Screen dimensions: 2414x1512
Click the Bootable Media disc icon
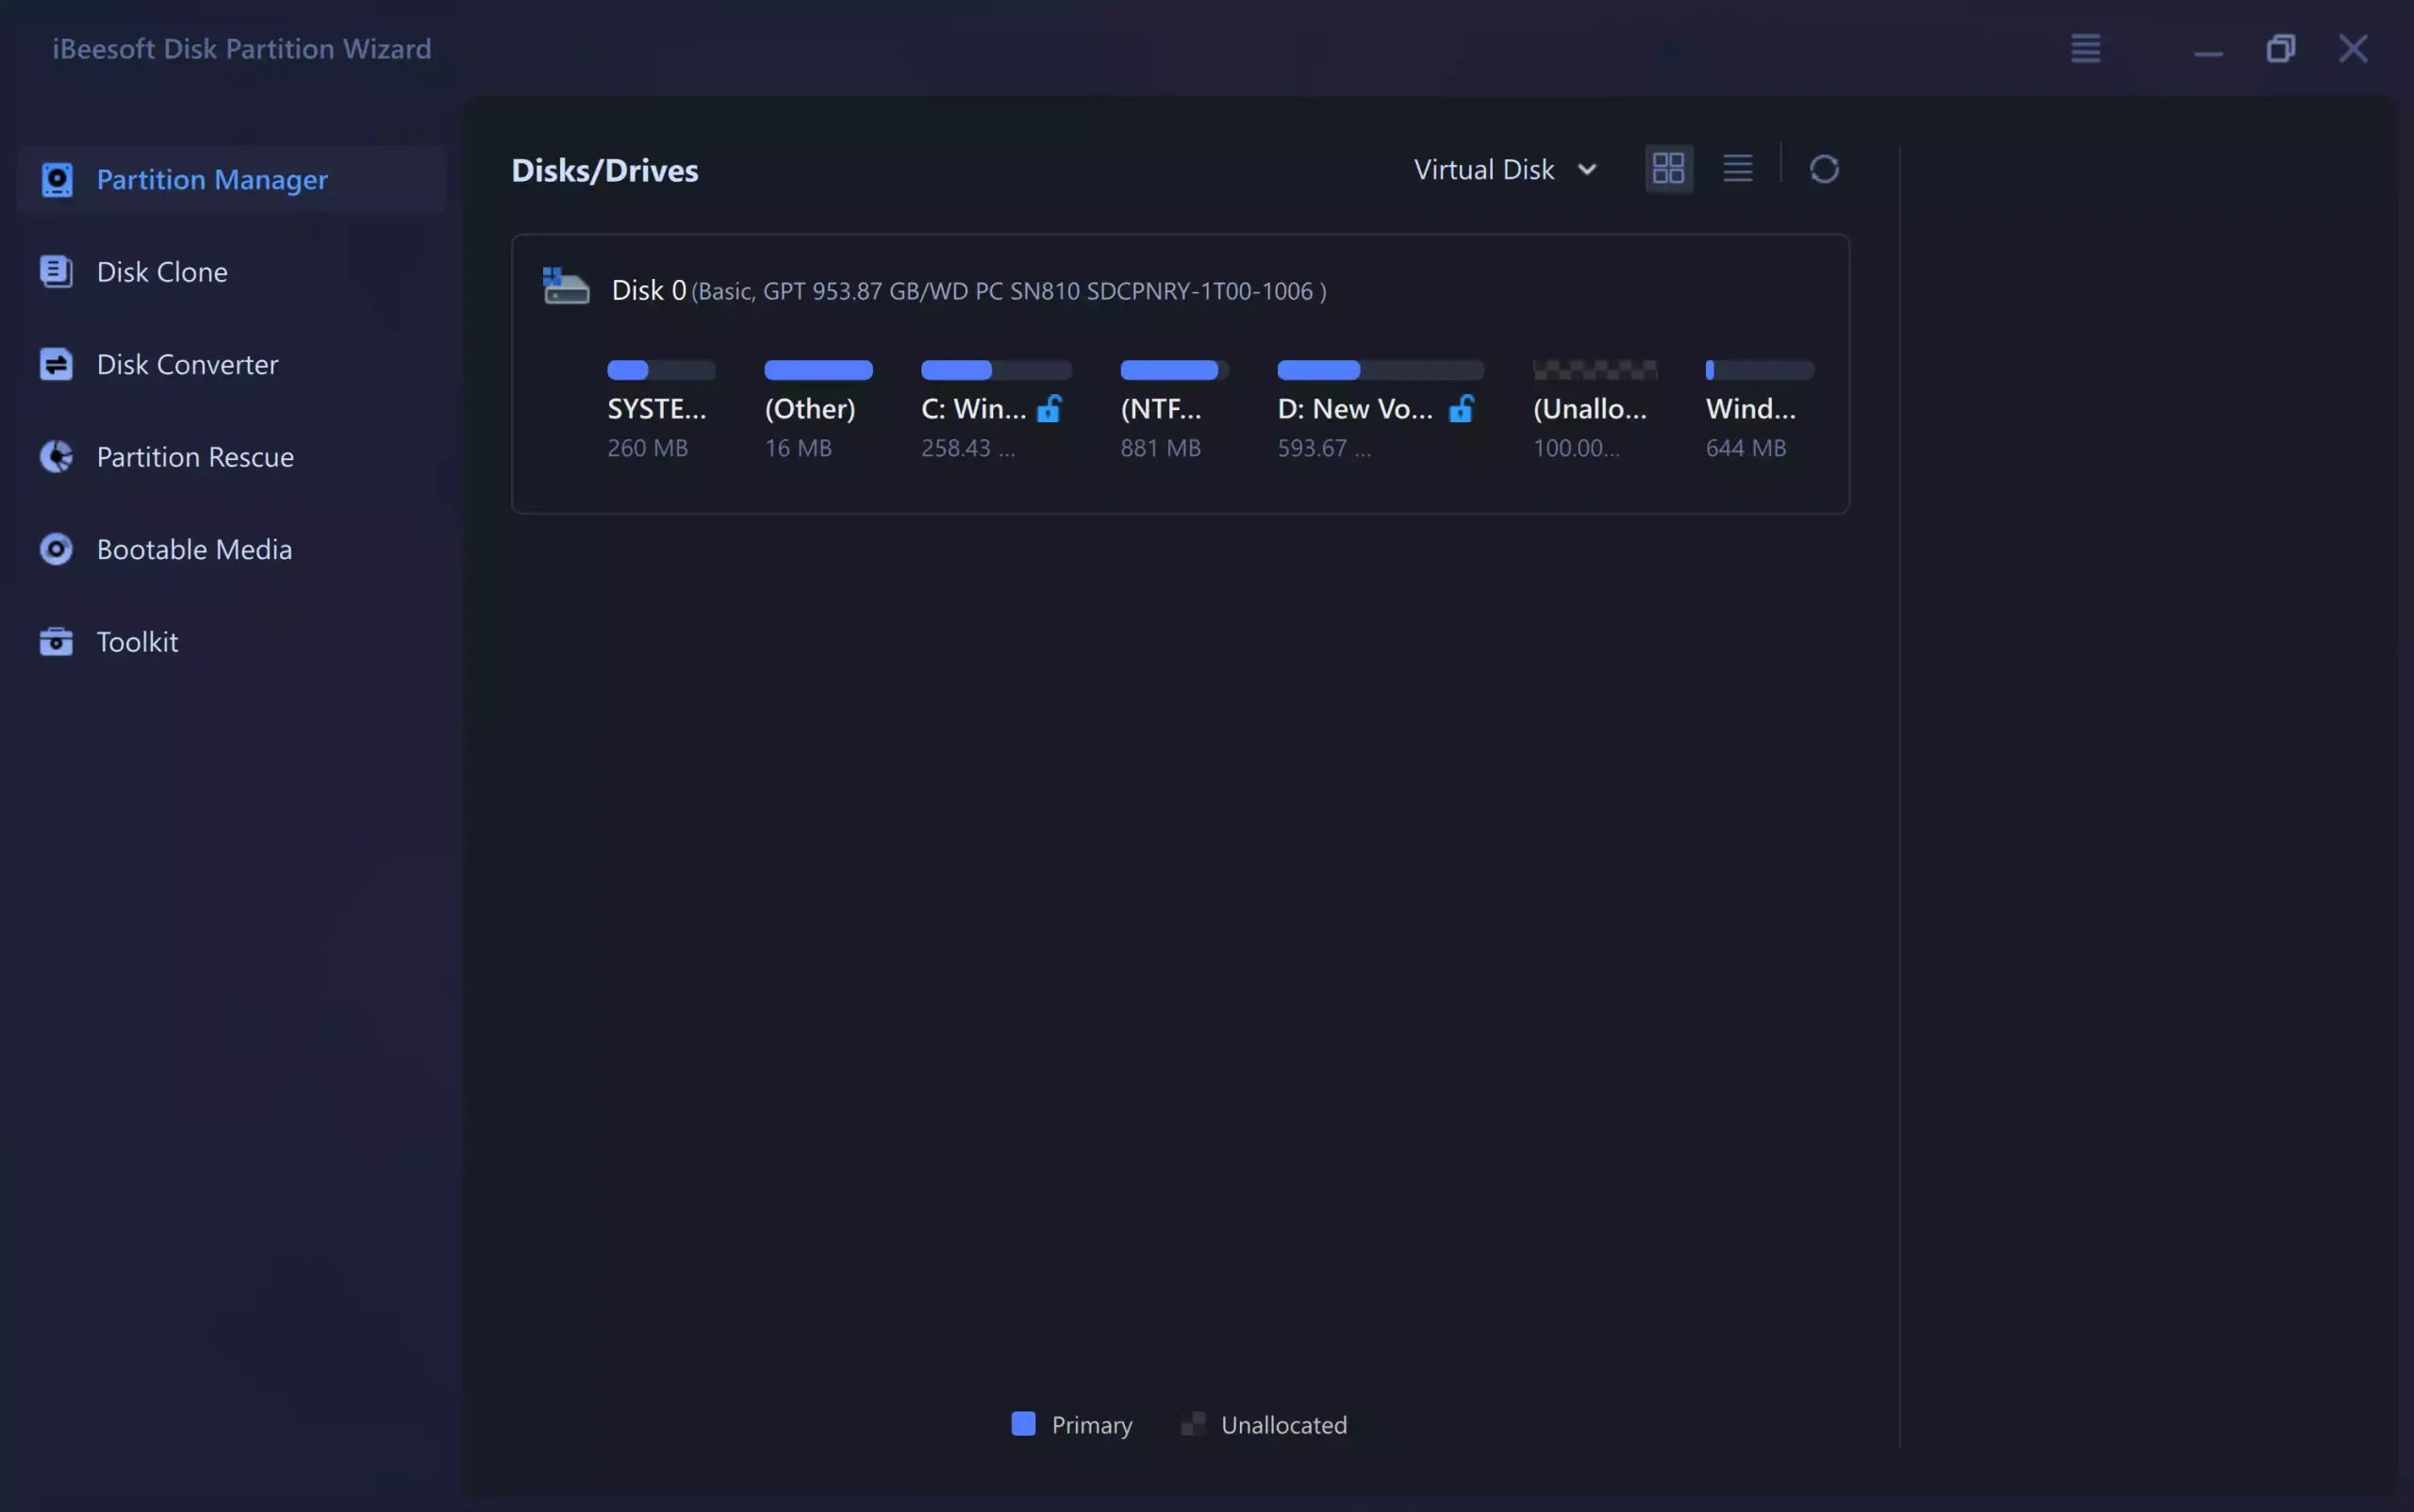[x=57, y=549]
